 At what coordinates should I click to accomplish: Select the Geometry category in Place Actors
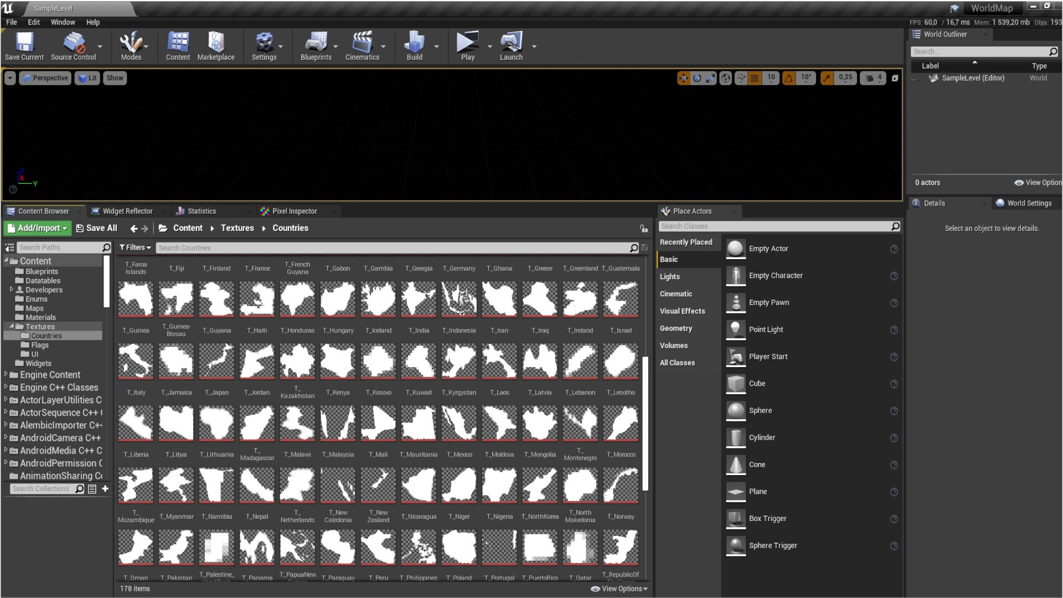click(675, 328)
